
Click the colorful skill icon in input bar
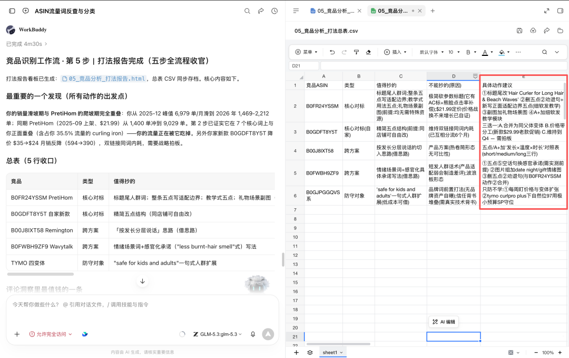85,334
